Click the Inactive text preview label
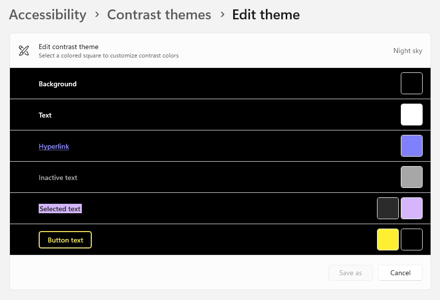Viewport: 440px width, 300px height. 58,178
